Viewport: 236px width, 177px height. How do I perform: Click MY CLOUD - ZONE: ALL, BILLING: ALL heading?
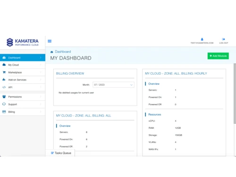[x=84, y=116]
